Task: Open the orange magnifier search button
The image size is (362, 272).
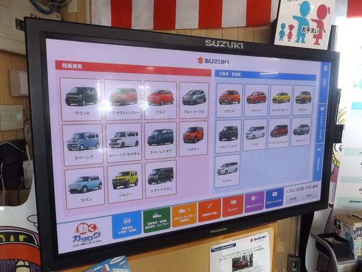Action: click(209, 210)
